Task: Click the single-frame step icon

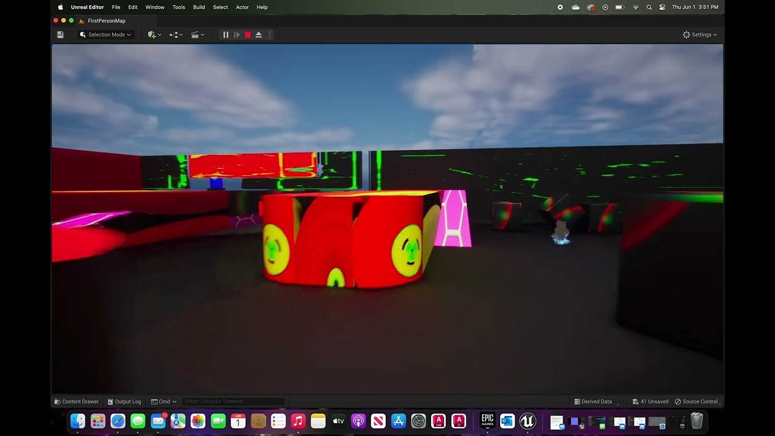Action: point(237,35)
